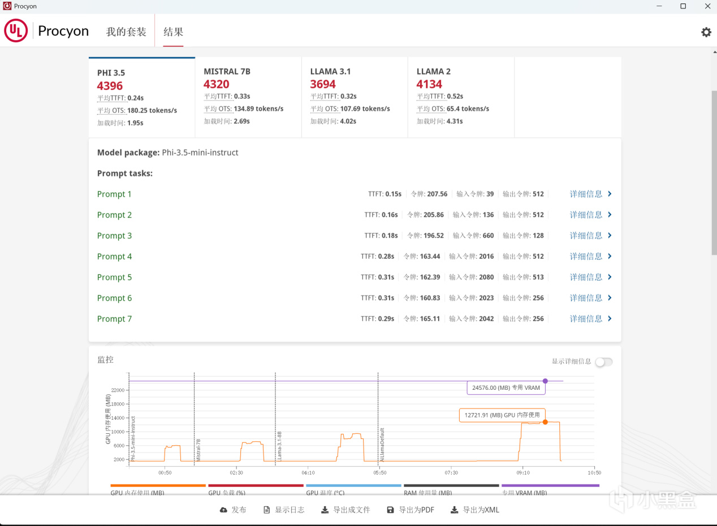This screenshot has height=526, width=717.
Task: Click the export as PDF save icon
Action: [x=390, y=510]
